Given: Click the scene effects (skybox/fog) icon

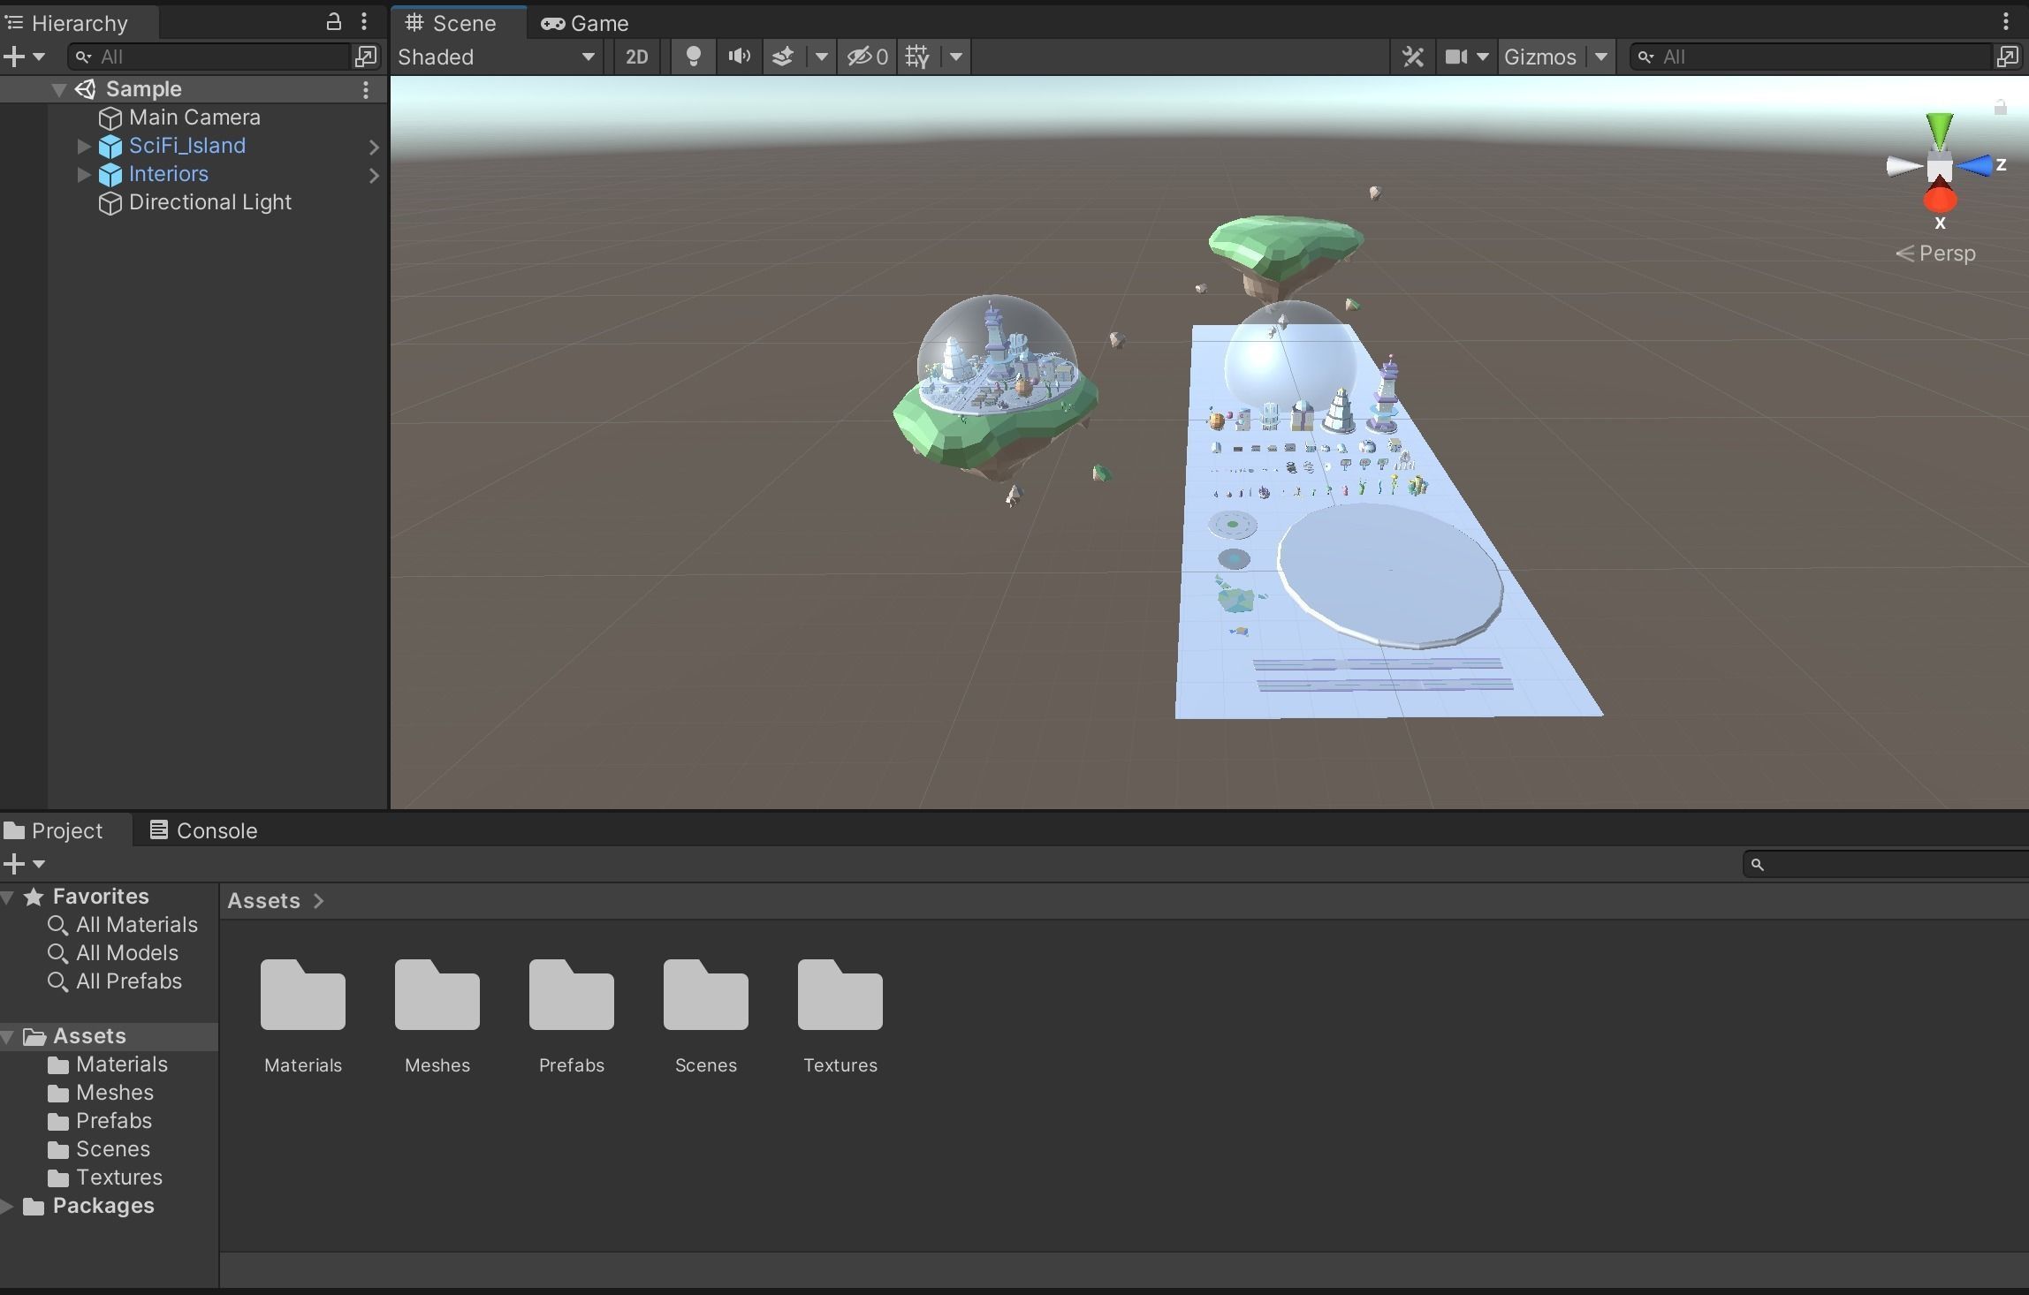Looking at the screenshot, I should click(783, 57).
